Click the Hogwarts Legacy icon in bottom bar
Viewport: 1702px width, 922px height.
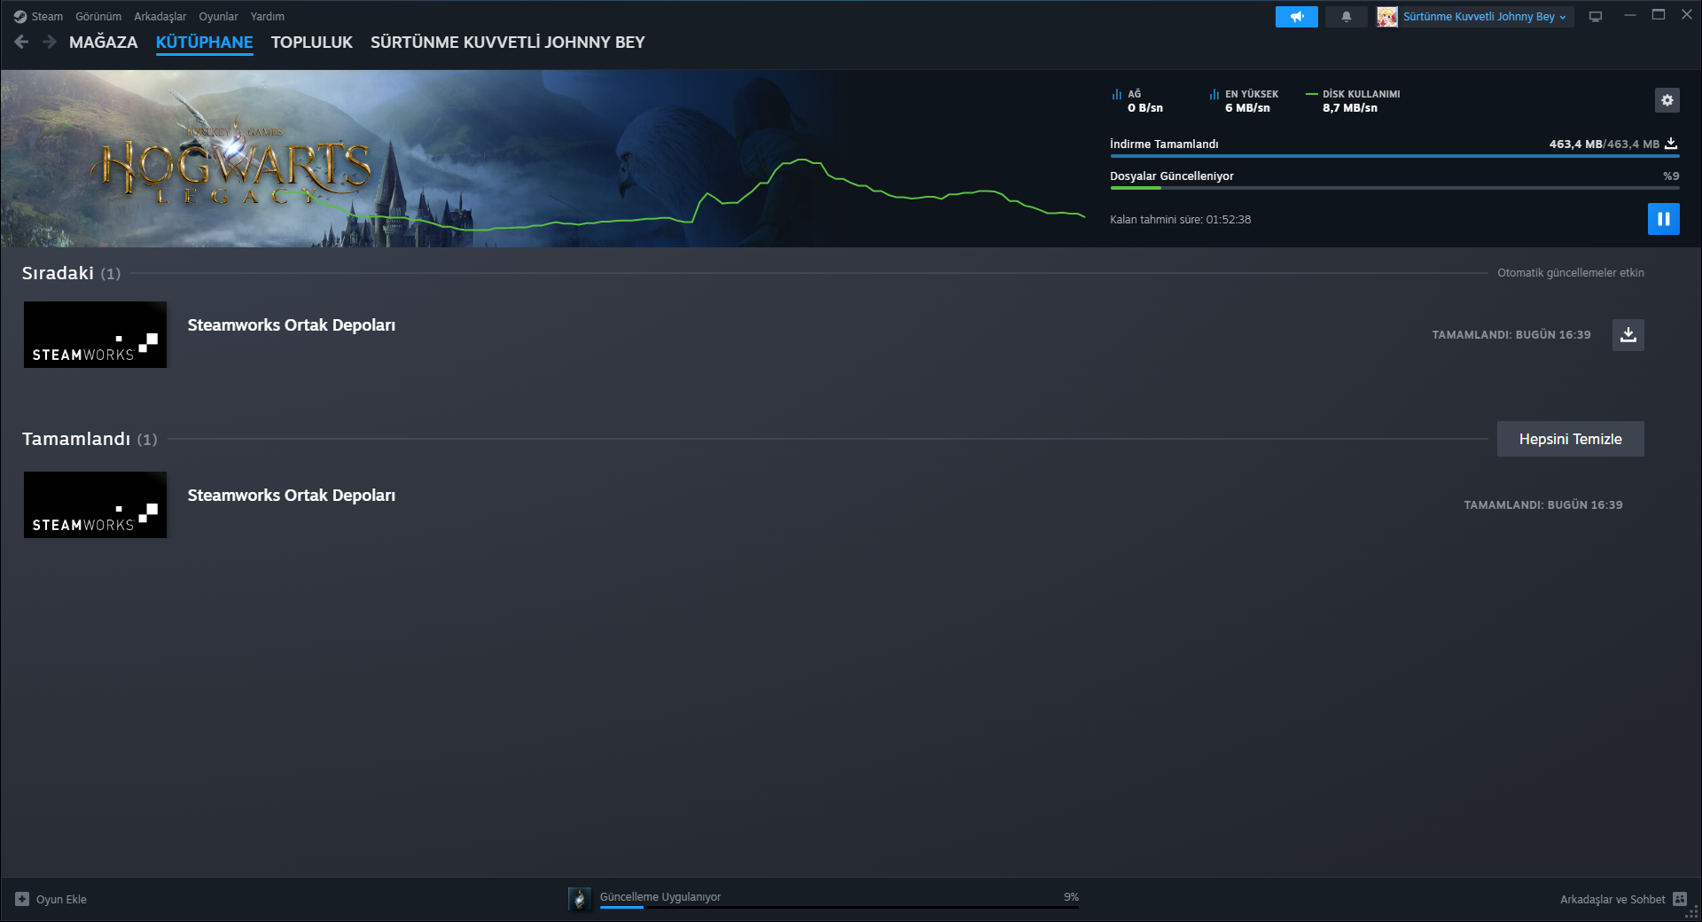(x=579, y=899)
